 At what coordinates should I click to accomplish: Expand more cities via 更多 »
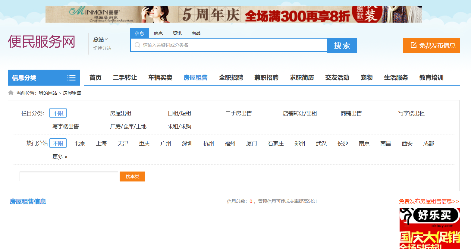point(60,157)
